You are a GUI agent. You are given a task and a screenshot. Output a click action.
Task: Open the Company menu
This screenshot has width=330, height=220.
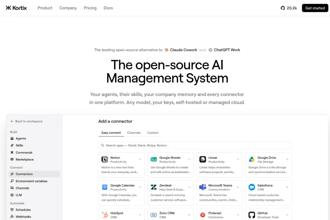click(x=68, y=8)
